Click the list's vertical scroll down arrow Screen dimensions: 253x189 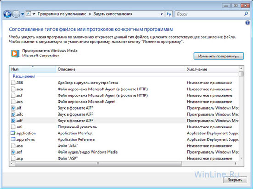click(241, 158)
